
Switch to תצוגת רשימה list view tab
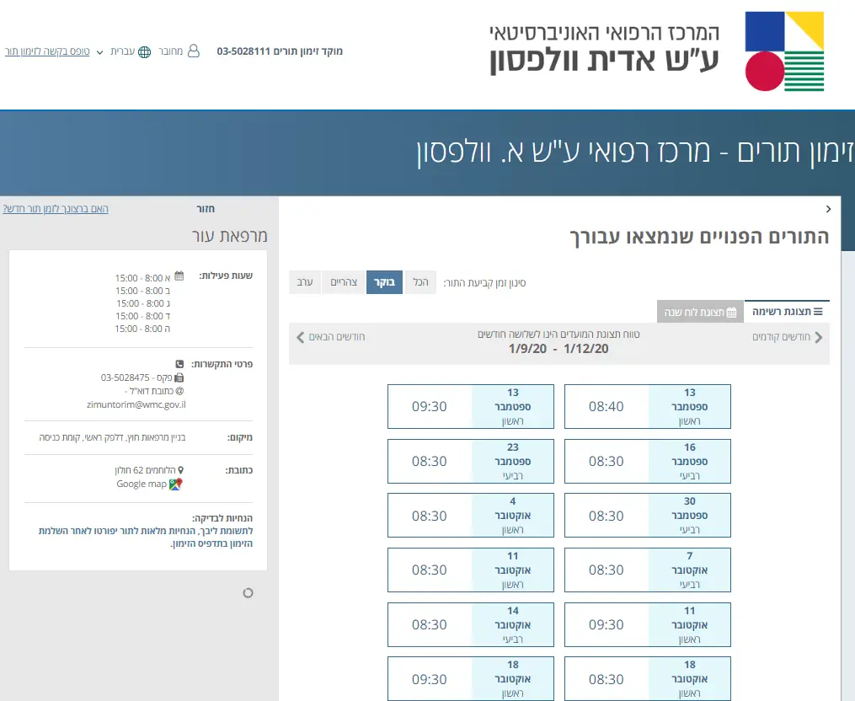787,312
